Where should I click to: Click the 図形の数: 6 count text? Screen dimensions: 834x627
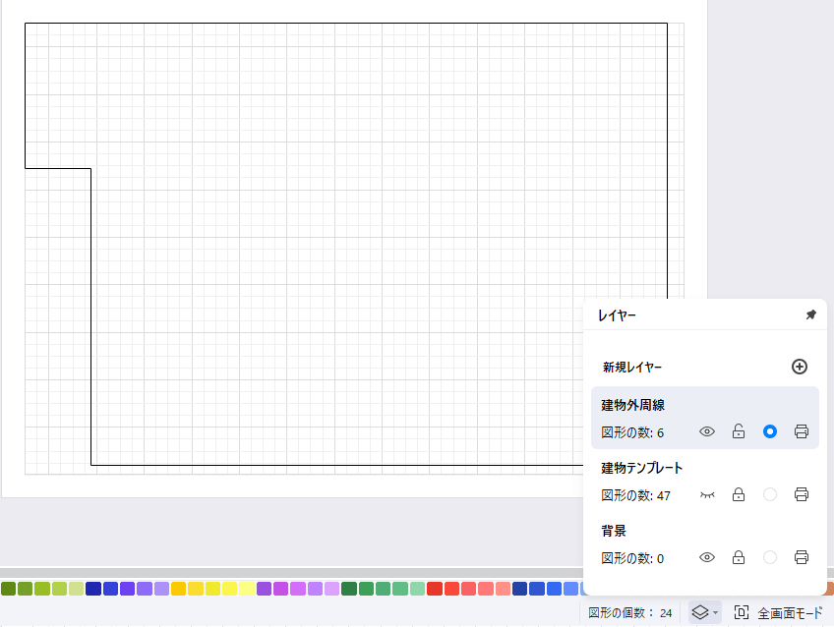click(x=632, y=432)
